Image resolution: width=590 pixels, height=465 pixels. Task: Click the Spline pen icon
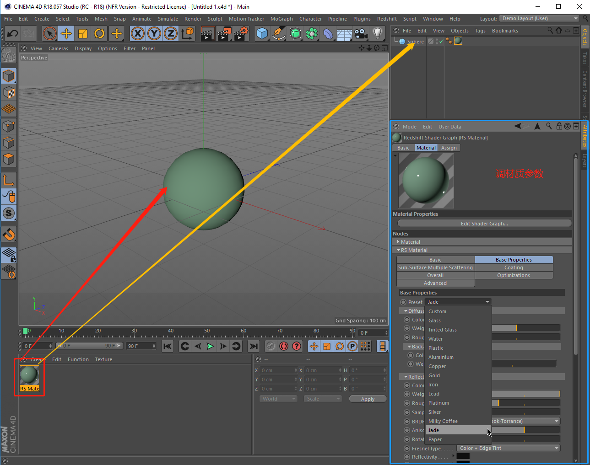coord(278,33)
